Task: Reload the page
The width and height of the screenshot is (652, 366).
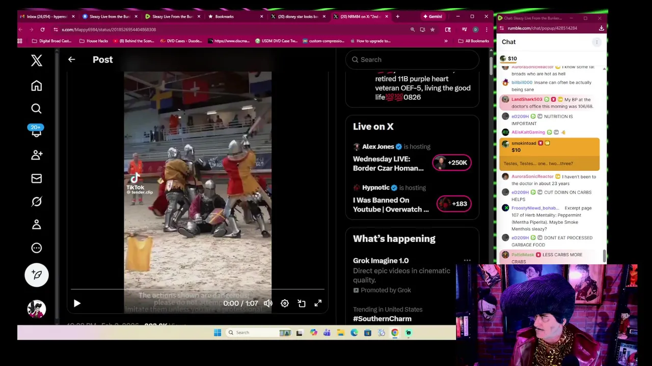Action: click(x=42, y=29)
